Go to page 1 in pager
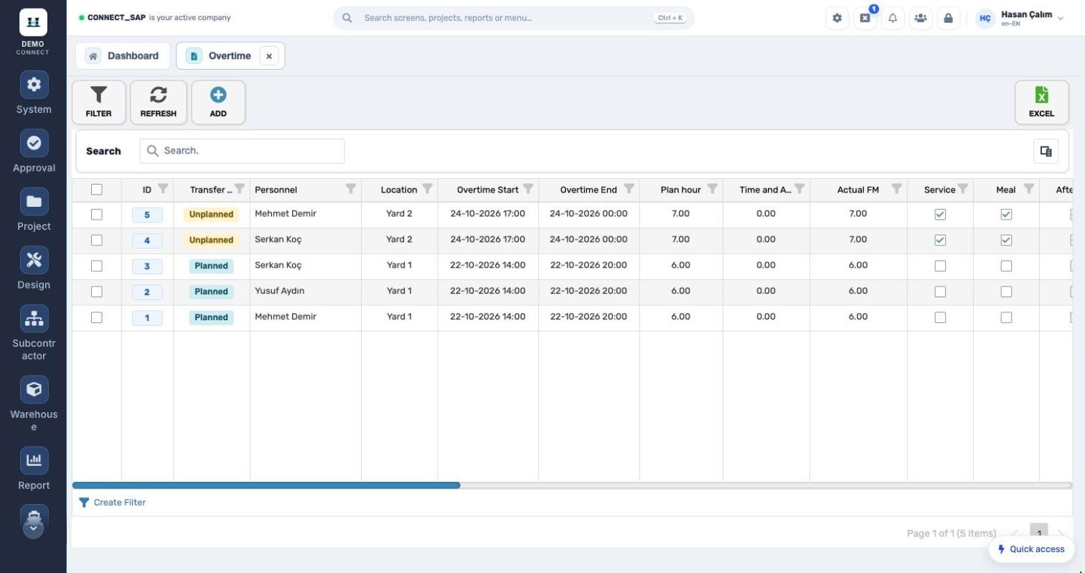1085x573 pixels. [1039, 533]
